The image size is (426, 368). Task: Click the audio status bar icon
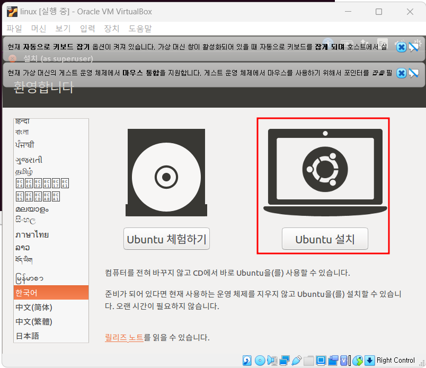click(272, 361)
